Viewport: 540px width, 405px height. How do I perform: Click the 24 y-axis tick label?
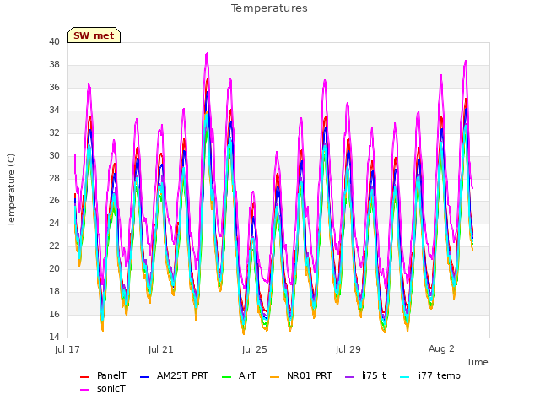(x=54, y=223)
